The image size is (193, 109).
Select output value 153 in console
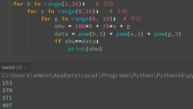tap(7, 83)
